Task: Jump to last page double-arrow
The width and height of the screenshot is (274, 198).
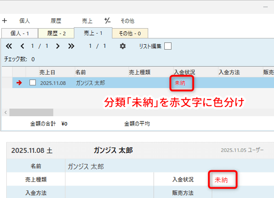Action: point(71,46)
